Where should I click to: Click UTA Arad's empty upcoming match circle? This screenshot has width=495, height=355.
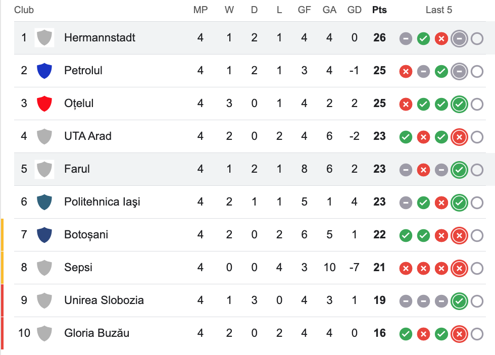click(477, 137)
